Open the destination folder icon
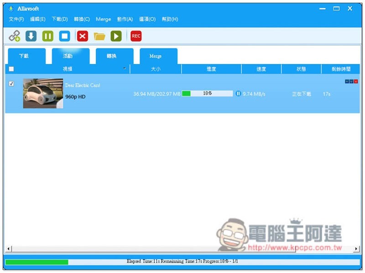365x273 pixels. (x=99, y=36)
